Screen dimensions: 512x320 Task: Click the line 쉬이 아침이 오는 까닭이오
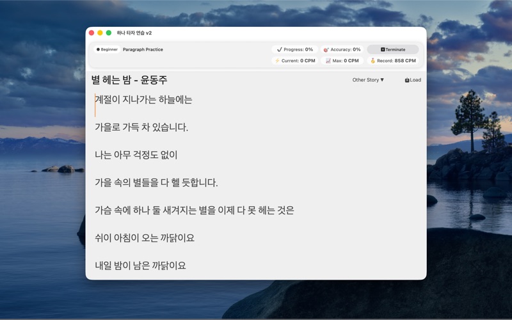(145, 237)
